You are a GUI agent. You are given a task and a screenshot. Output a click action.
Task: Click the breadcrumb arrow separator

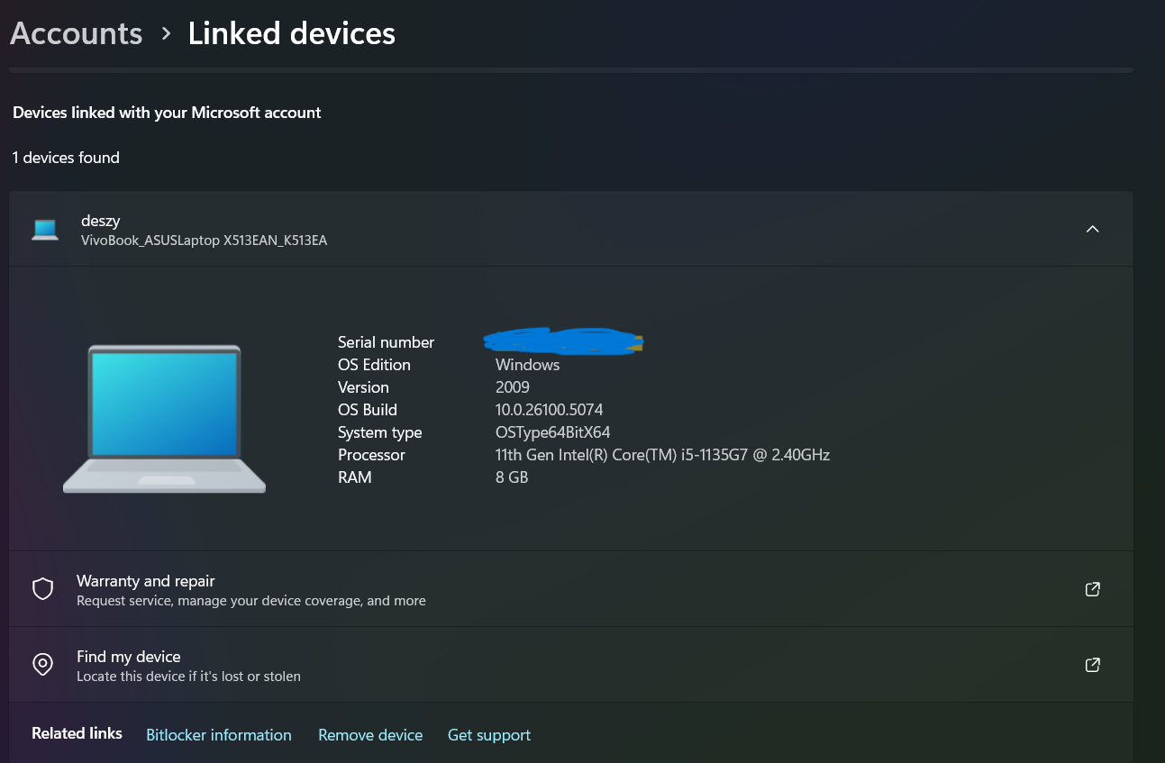tap(166, 33)
